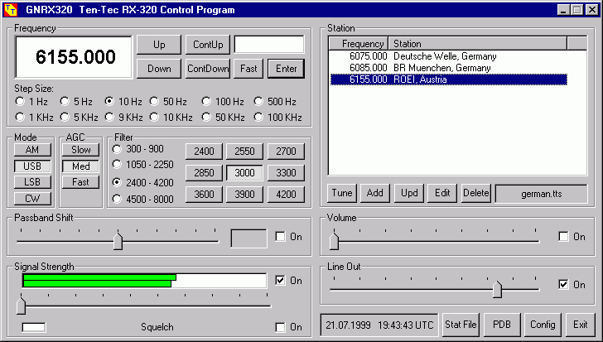Screen dimensions: 603x342
Task: Select the ROEI, Austria station row
Action: point(448,79)
